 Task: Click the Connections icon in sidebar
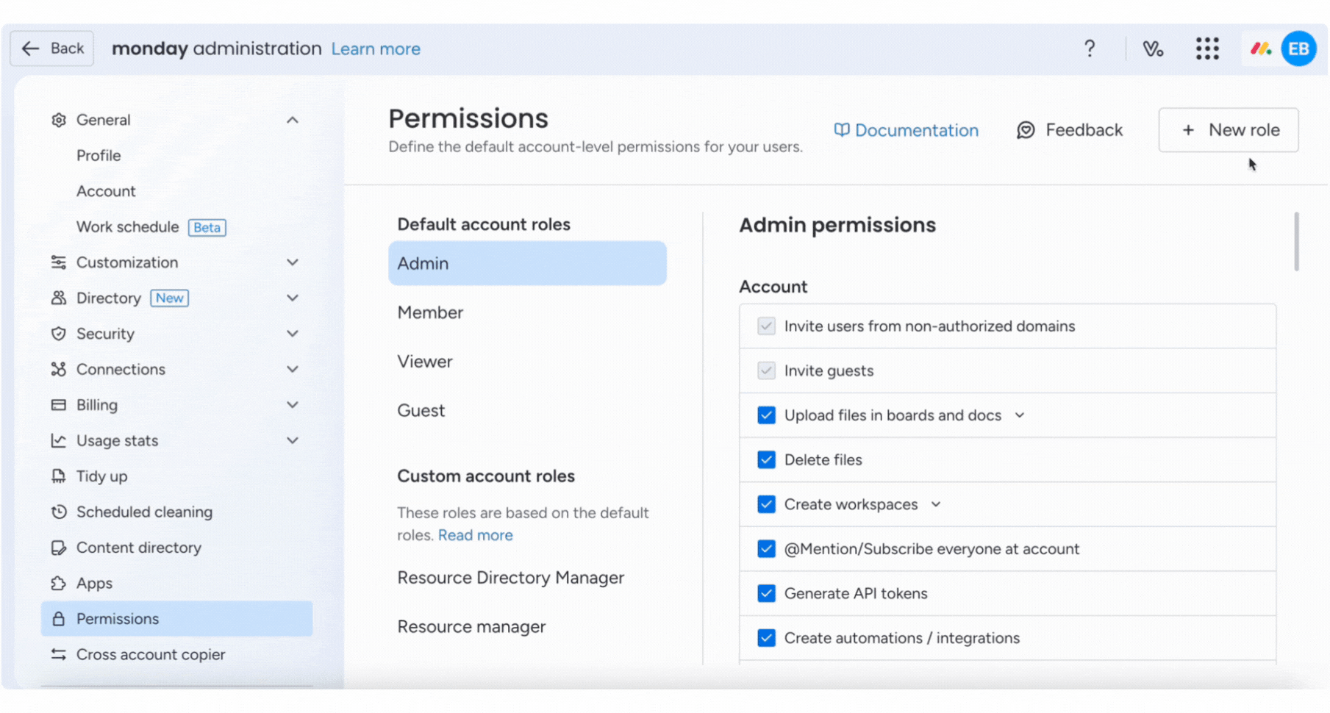(59, 369)
